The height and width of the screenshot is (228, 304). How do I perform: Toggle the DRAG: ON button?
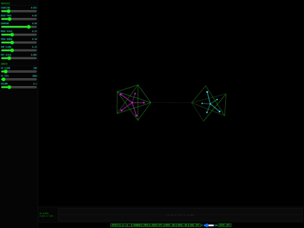click(x=182, y=225)
